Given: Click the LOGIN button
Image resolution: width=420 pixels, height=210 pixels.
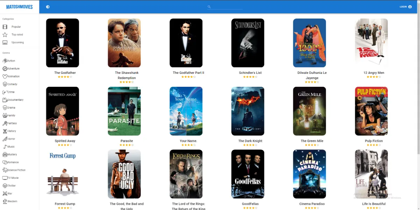Looking at the screenshot, I should [x=403, y=7].
